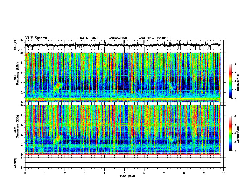Viewport: 252px width, 194px height.
Task: Click the ch.1 spectrogram color scale bar
Action: pos(230,81)
